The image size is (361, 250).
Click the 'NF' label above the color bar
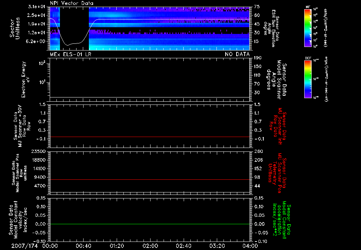tap(308, 7)
